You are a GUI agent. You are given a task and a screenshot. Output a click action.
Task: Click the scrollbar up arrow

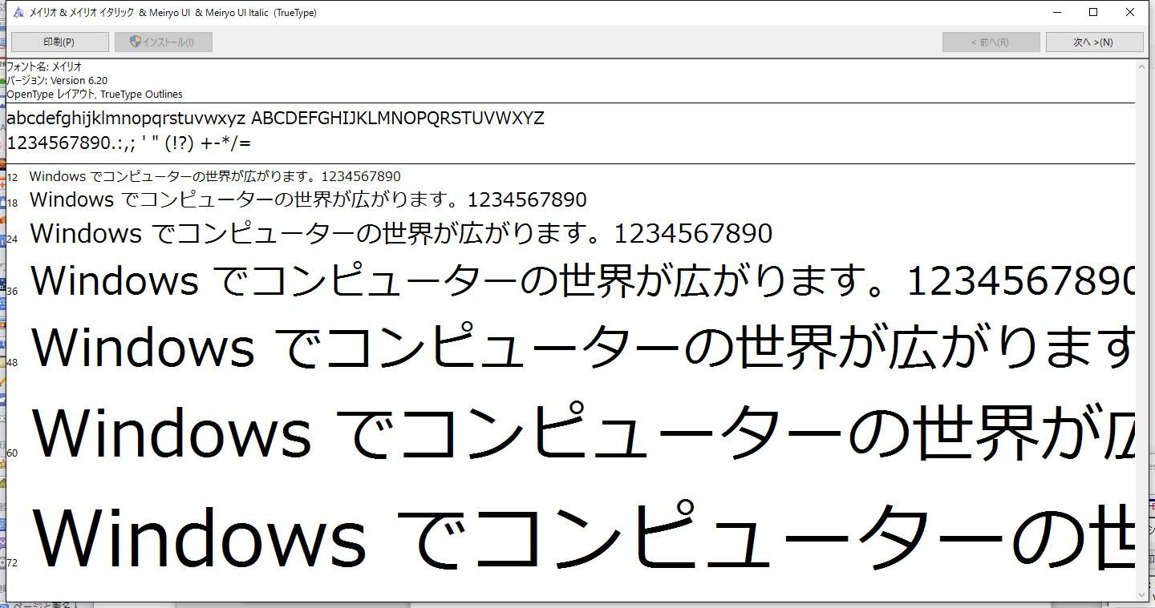pyautogui.click(x=1142, y=66)
